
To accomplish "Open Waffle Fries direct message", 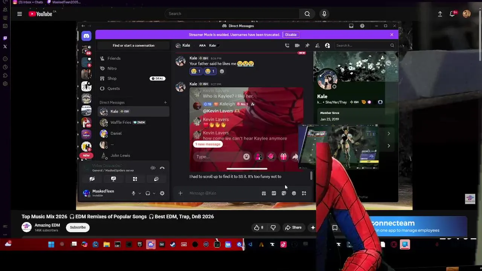I will 133,122.
